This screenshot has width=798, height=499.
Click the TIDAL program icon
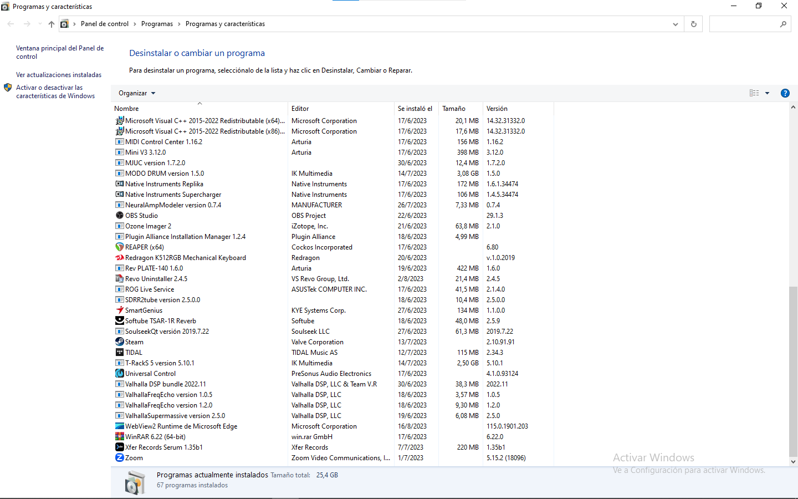(119, 353)
